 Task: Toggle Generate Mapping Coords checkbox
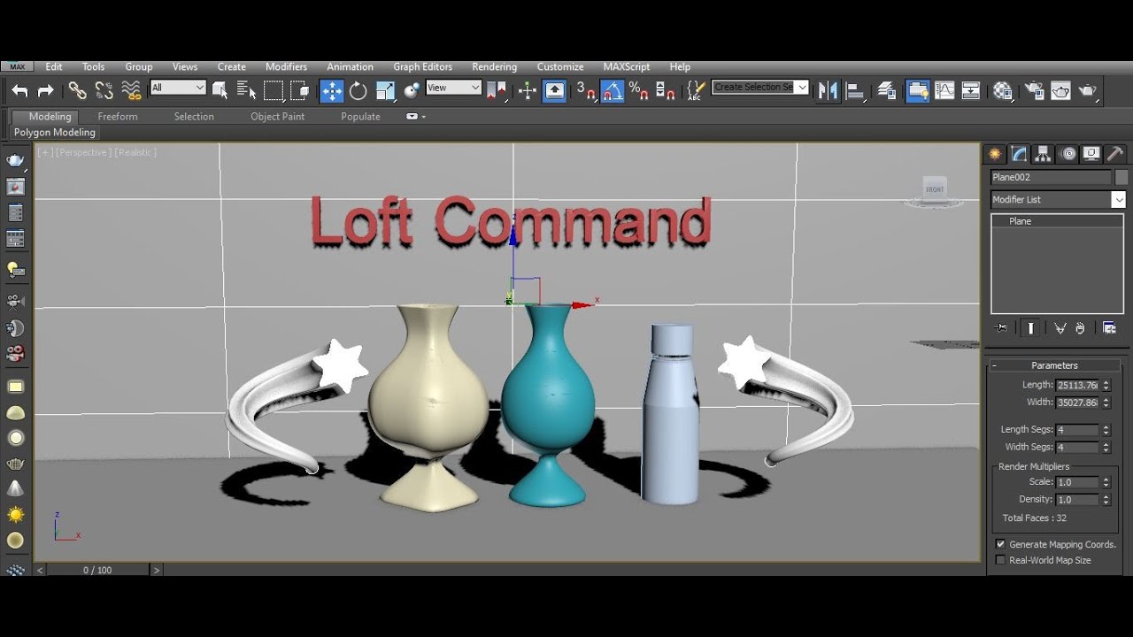pyautogui.click(x=1000, y=544)
